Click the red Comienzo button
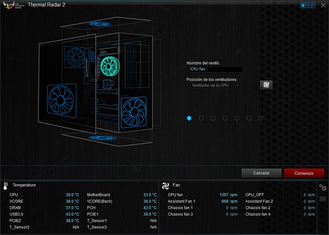 pos(304,173)
